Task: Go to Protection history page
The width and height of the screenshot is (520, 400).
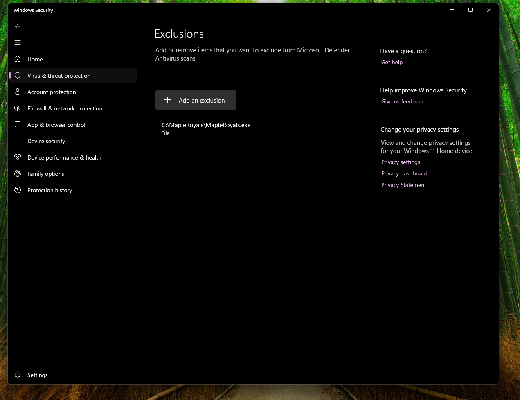Action: pos(50,190)
